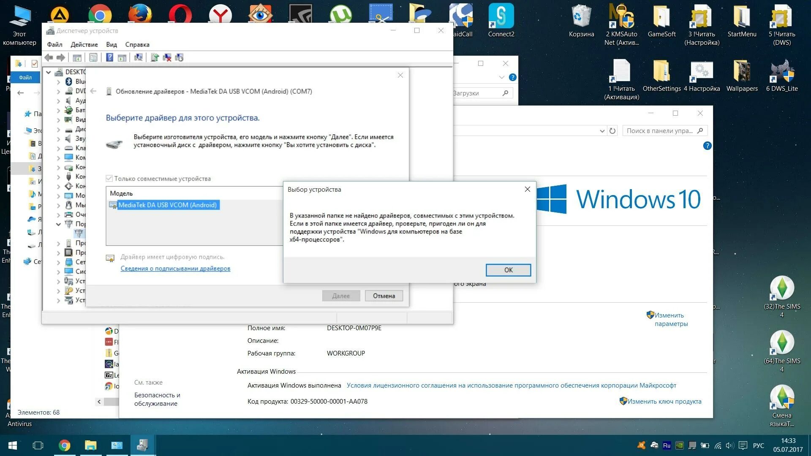Toggle Только совместимые устройства checkbox
This screenshot has width=811, height=456.
click(109, 179)
